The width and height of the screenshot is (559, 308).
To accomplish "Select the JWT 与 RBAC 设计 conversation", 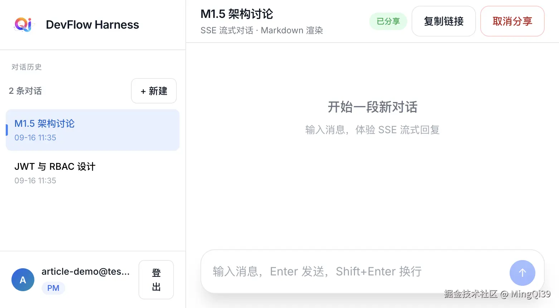I will pyautogui.click(x=93, y=173).
